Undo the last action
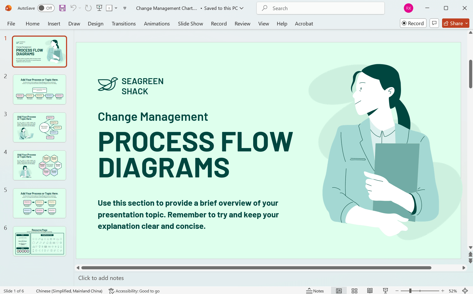 click(x=74, y=8)
